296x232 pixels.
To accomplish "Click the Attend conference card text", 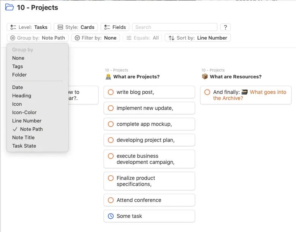I will point(139,200).
